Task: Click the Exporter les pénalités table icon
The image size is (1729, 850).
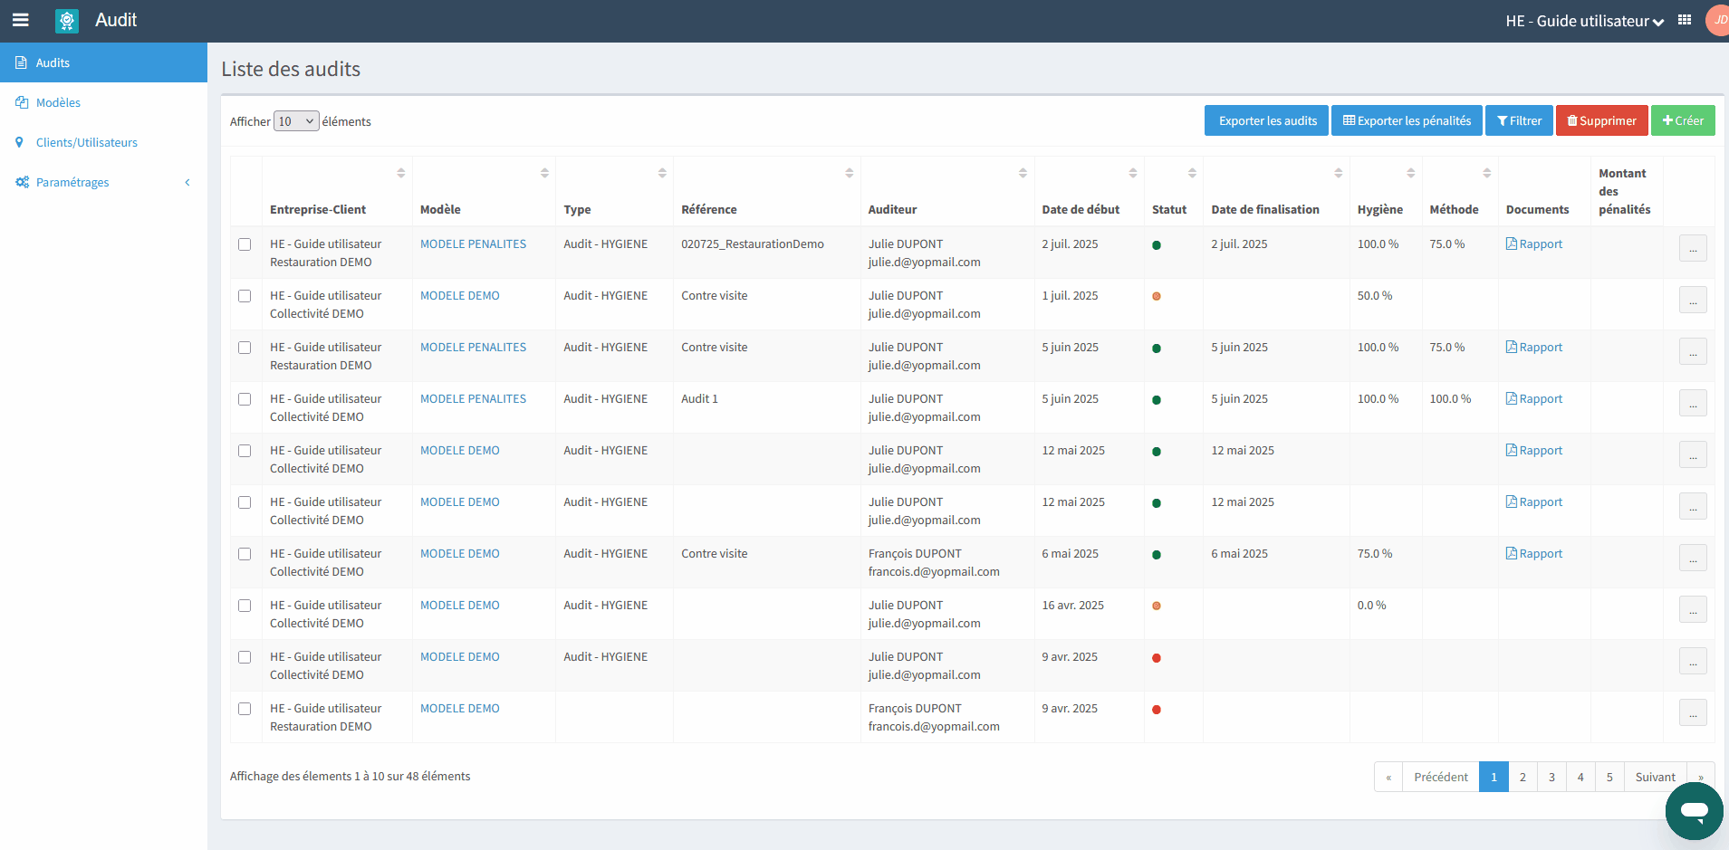Action: point(1349,120)
